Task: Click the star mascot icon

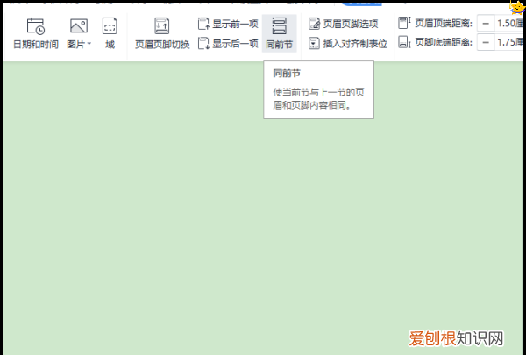Action: pyautogui.click(x=517, y=7)
